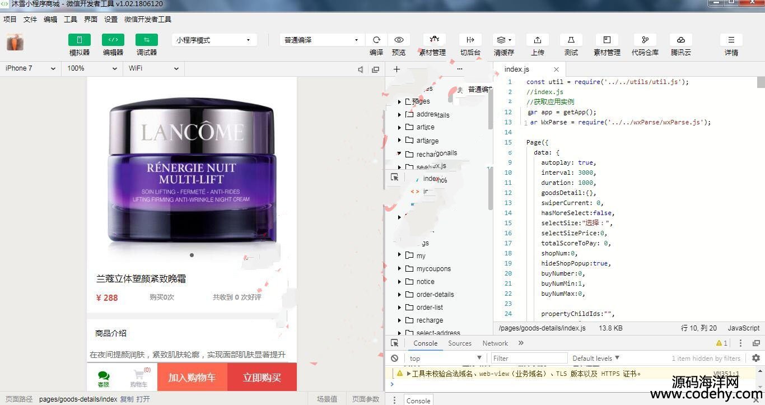The width and height of the screenshot is (765, 405).
Task: Open the 项目 menu
Action: pos(10,19)
